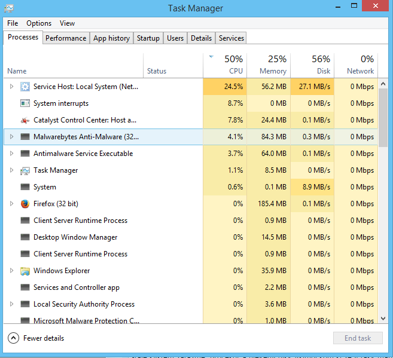393x358 pixels.
Task: Click the Windows Explorer folder icon
Action: coord(25,271)
